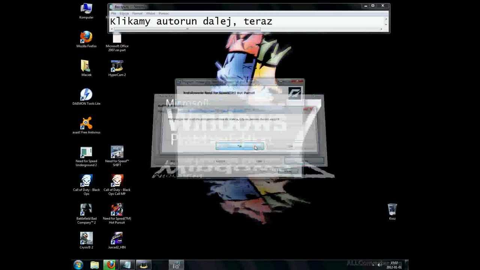Select the Komputer desktop icon
The width and height of the screenshot is (480, 270).
point(86,11)
